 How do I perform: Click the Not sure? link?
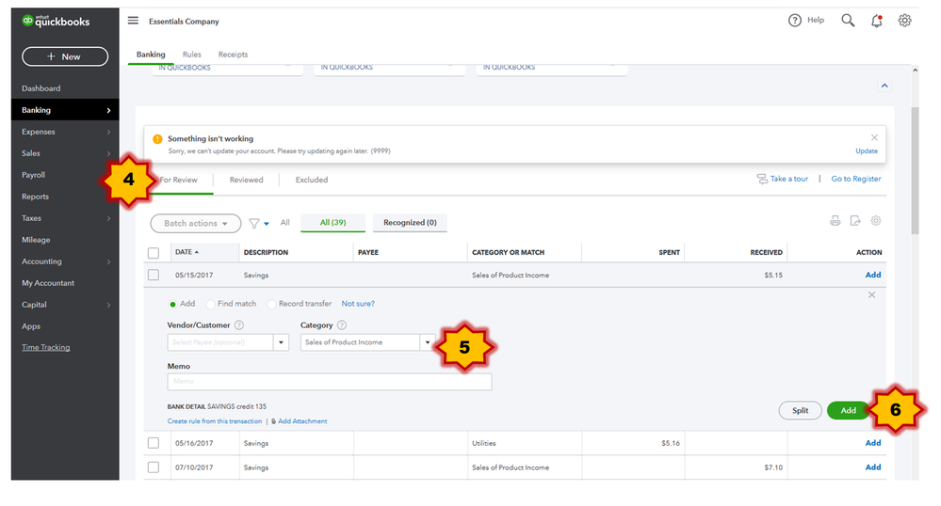tap(358, 304)
